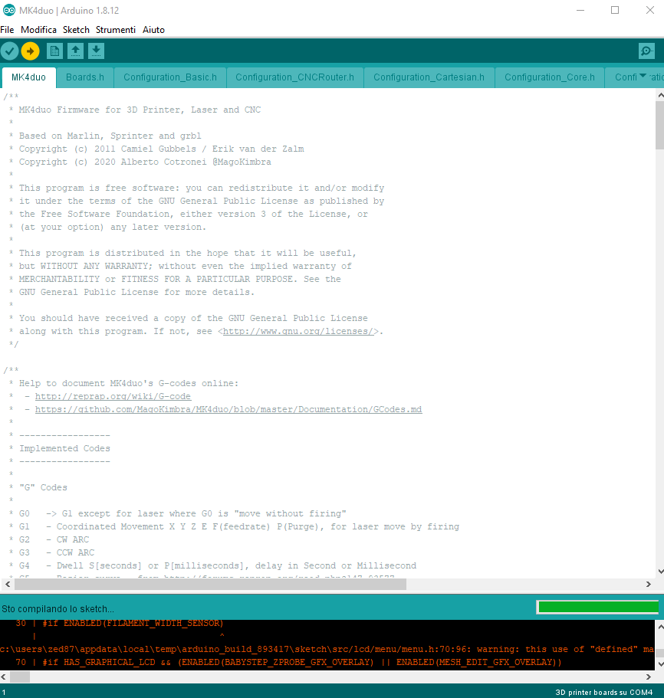Click editor horizontal scrollbar right arrow
Image resolution: width=664 pixels, height=698 pixels.
point(649,584)
